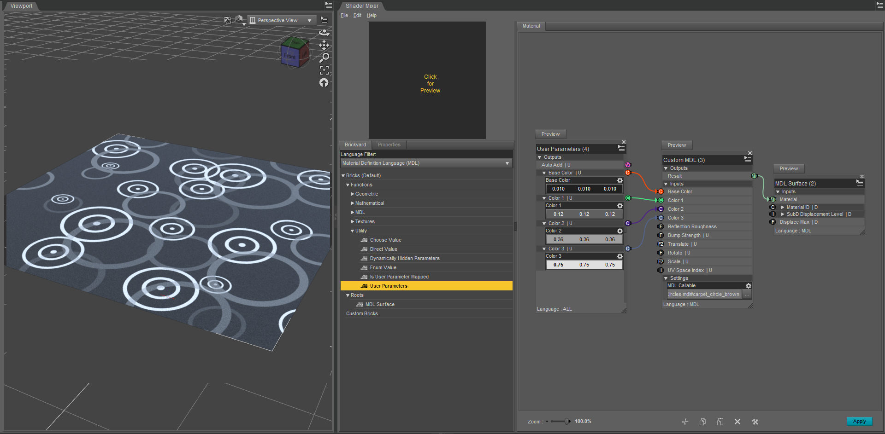The image size is (885, 434).
Task: Open the Base Color gear settings
Action: click(620, 180)
